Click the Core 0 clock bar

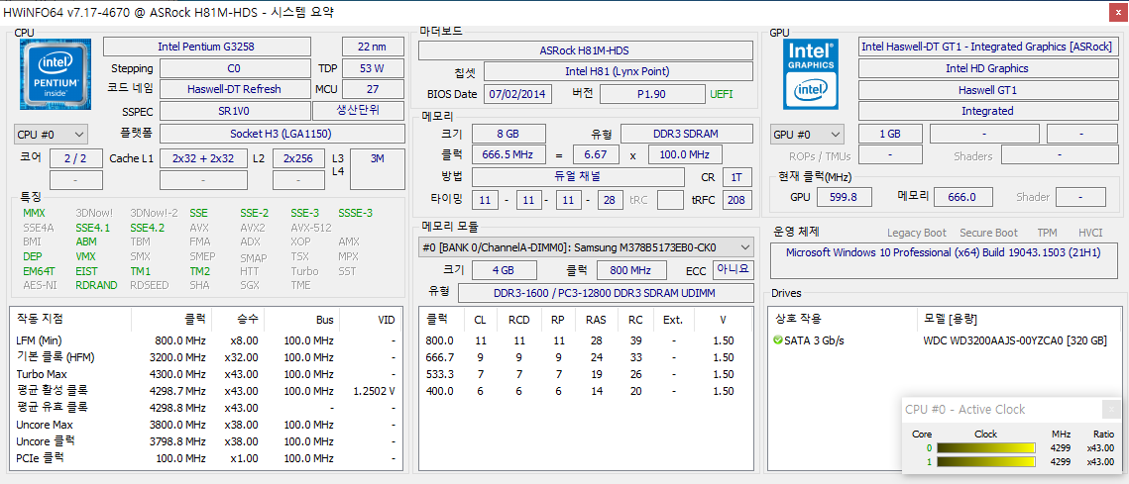click(985, 447)
